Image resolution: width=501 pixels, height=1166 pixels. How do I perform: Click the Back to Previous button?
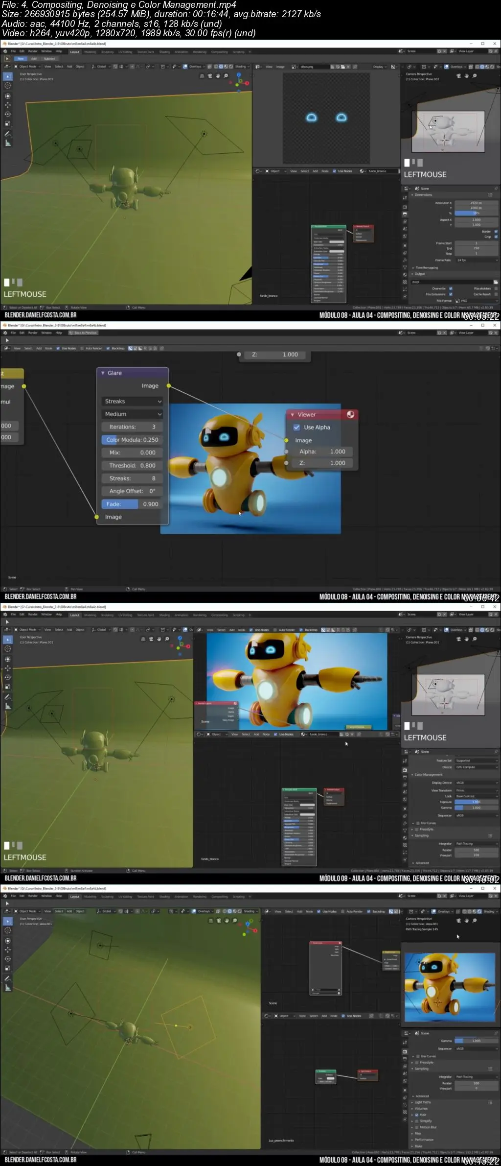pos(83,333)
